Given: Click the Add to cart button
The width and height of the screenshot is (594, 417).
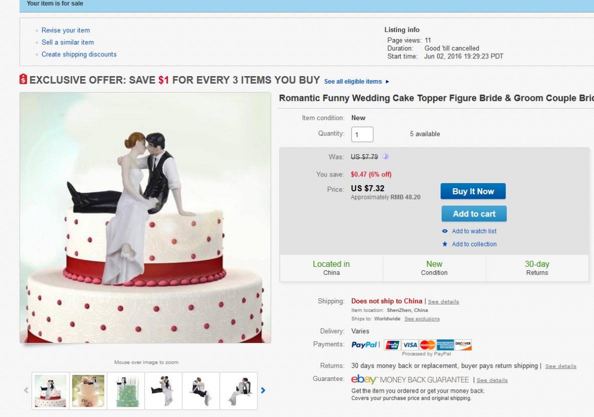Looking at the screenshot, I should tap(474, 214).
